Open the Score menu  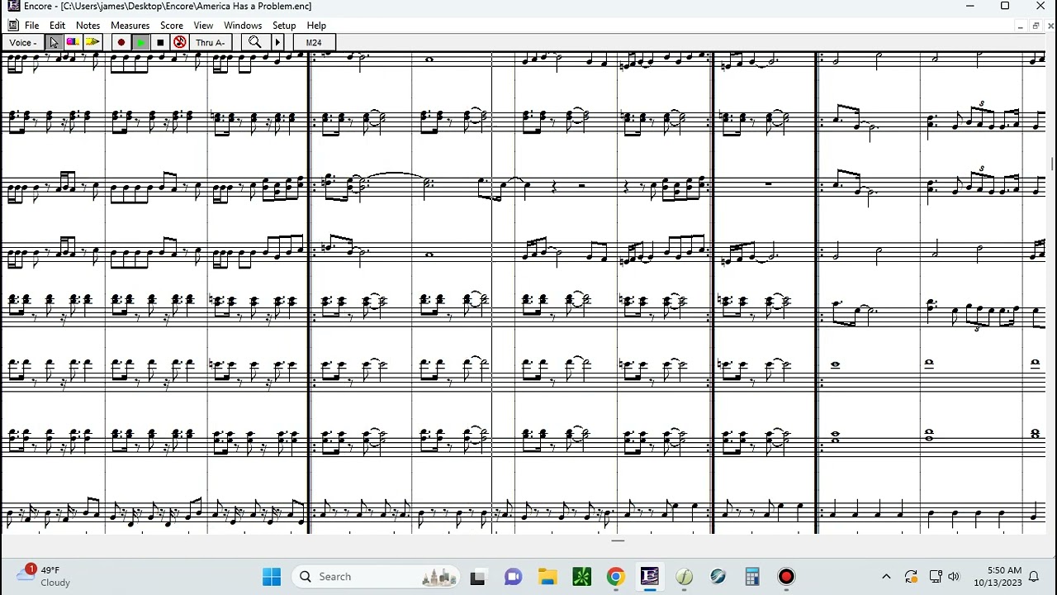[x=172, y=26]
